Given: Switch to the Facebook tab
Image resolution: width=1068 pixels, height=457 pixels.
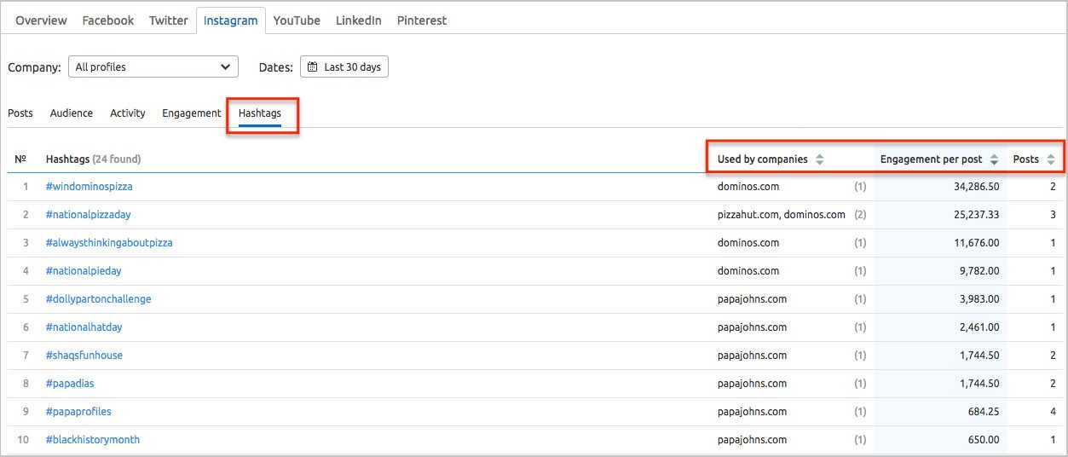Looking at the screenshot, I should pyautogui.click(x=107, y=20).
